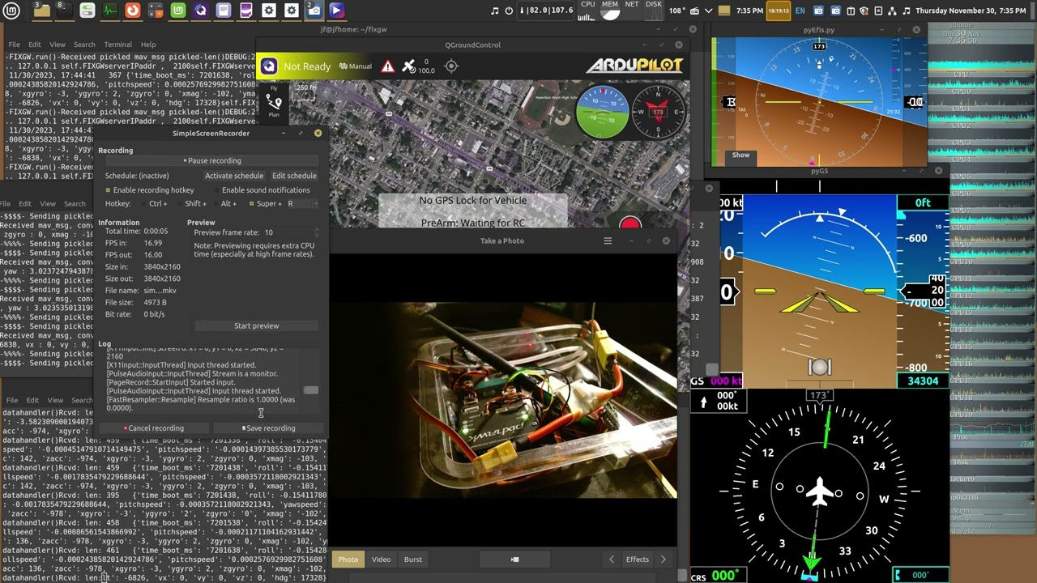Open the QGroundControl application logo menu
The width and height of the screenshot is (1037, 583).
pos(269,66)
